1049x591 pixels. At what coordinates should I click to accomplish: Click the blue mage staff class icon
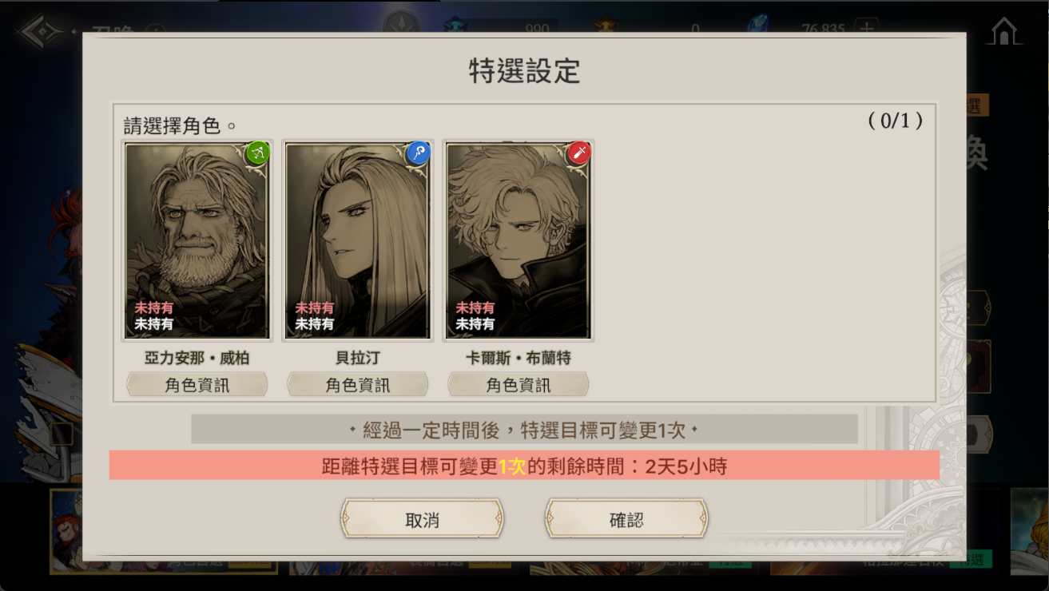click(x=418, y=153)
